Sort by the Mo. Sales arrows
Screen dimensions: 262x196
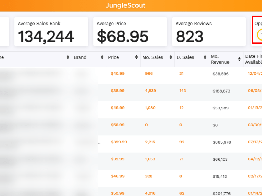pyautogui.click(x=171, y=57)
